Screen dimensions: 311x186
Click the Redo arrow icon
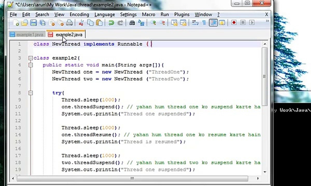coord(120,23)
